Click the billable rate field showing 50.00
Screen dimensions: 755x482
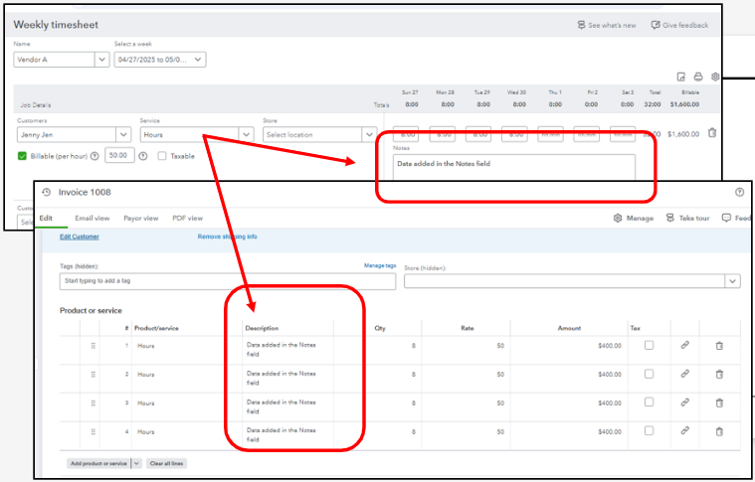tap(119, 155)
